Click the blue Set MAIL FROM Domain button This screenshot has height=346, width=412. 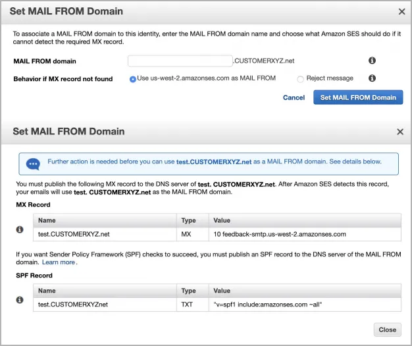point(358,98)
